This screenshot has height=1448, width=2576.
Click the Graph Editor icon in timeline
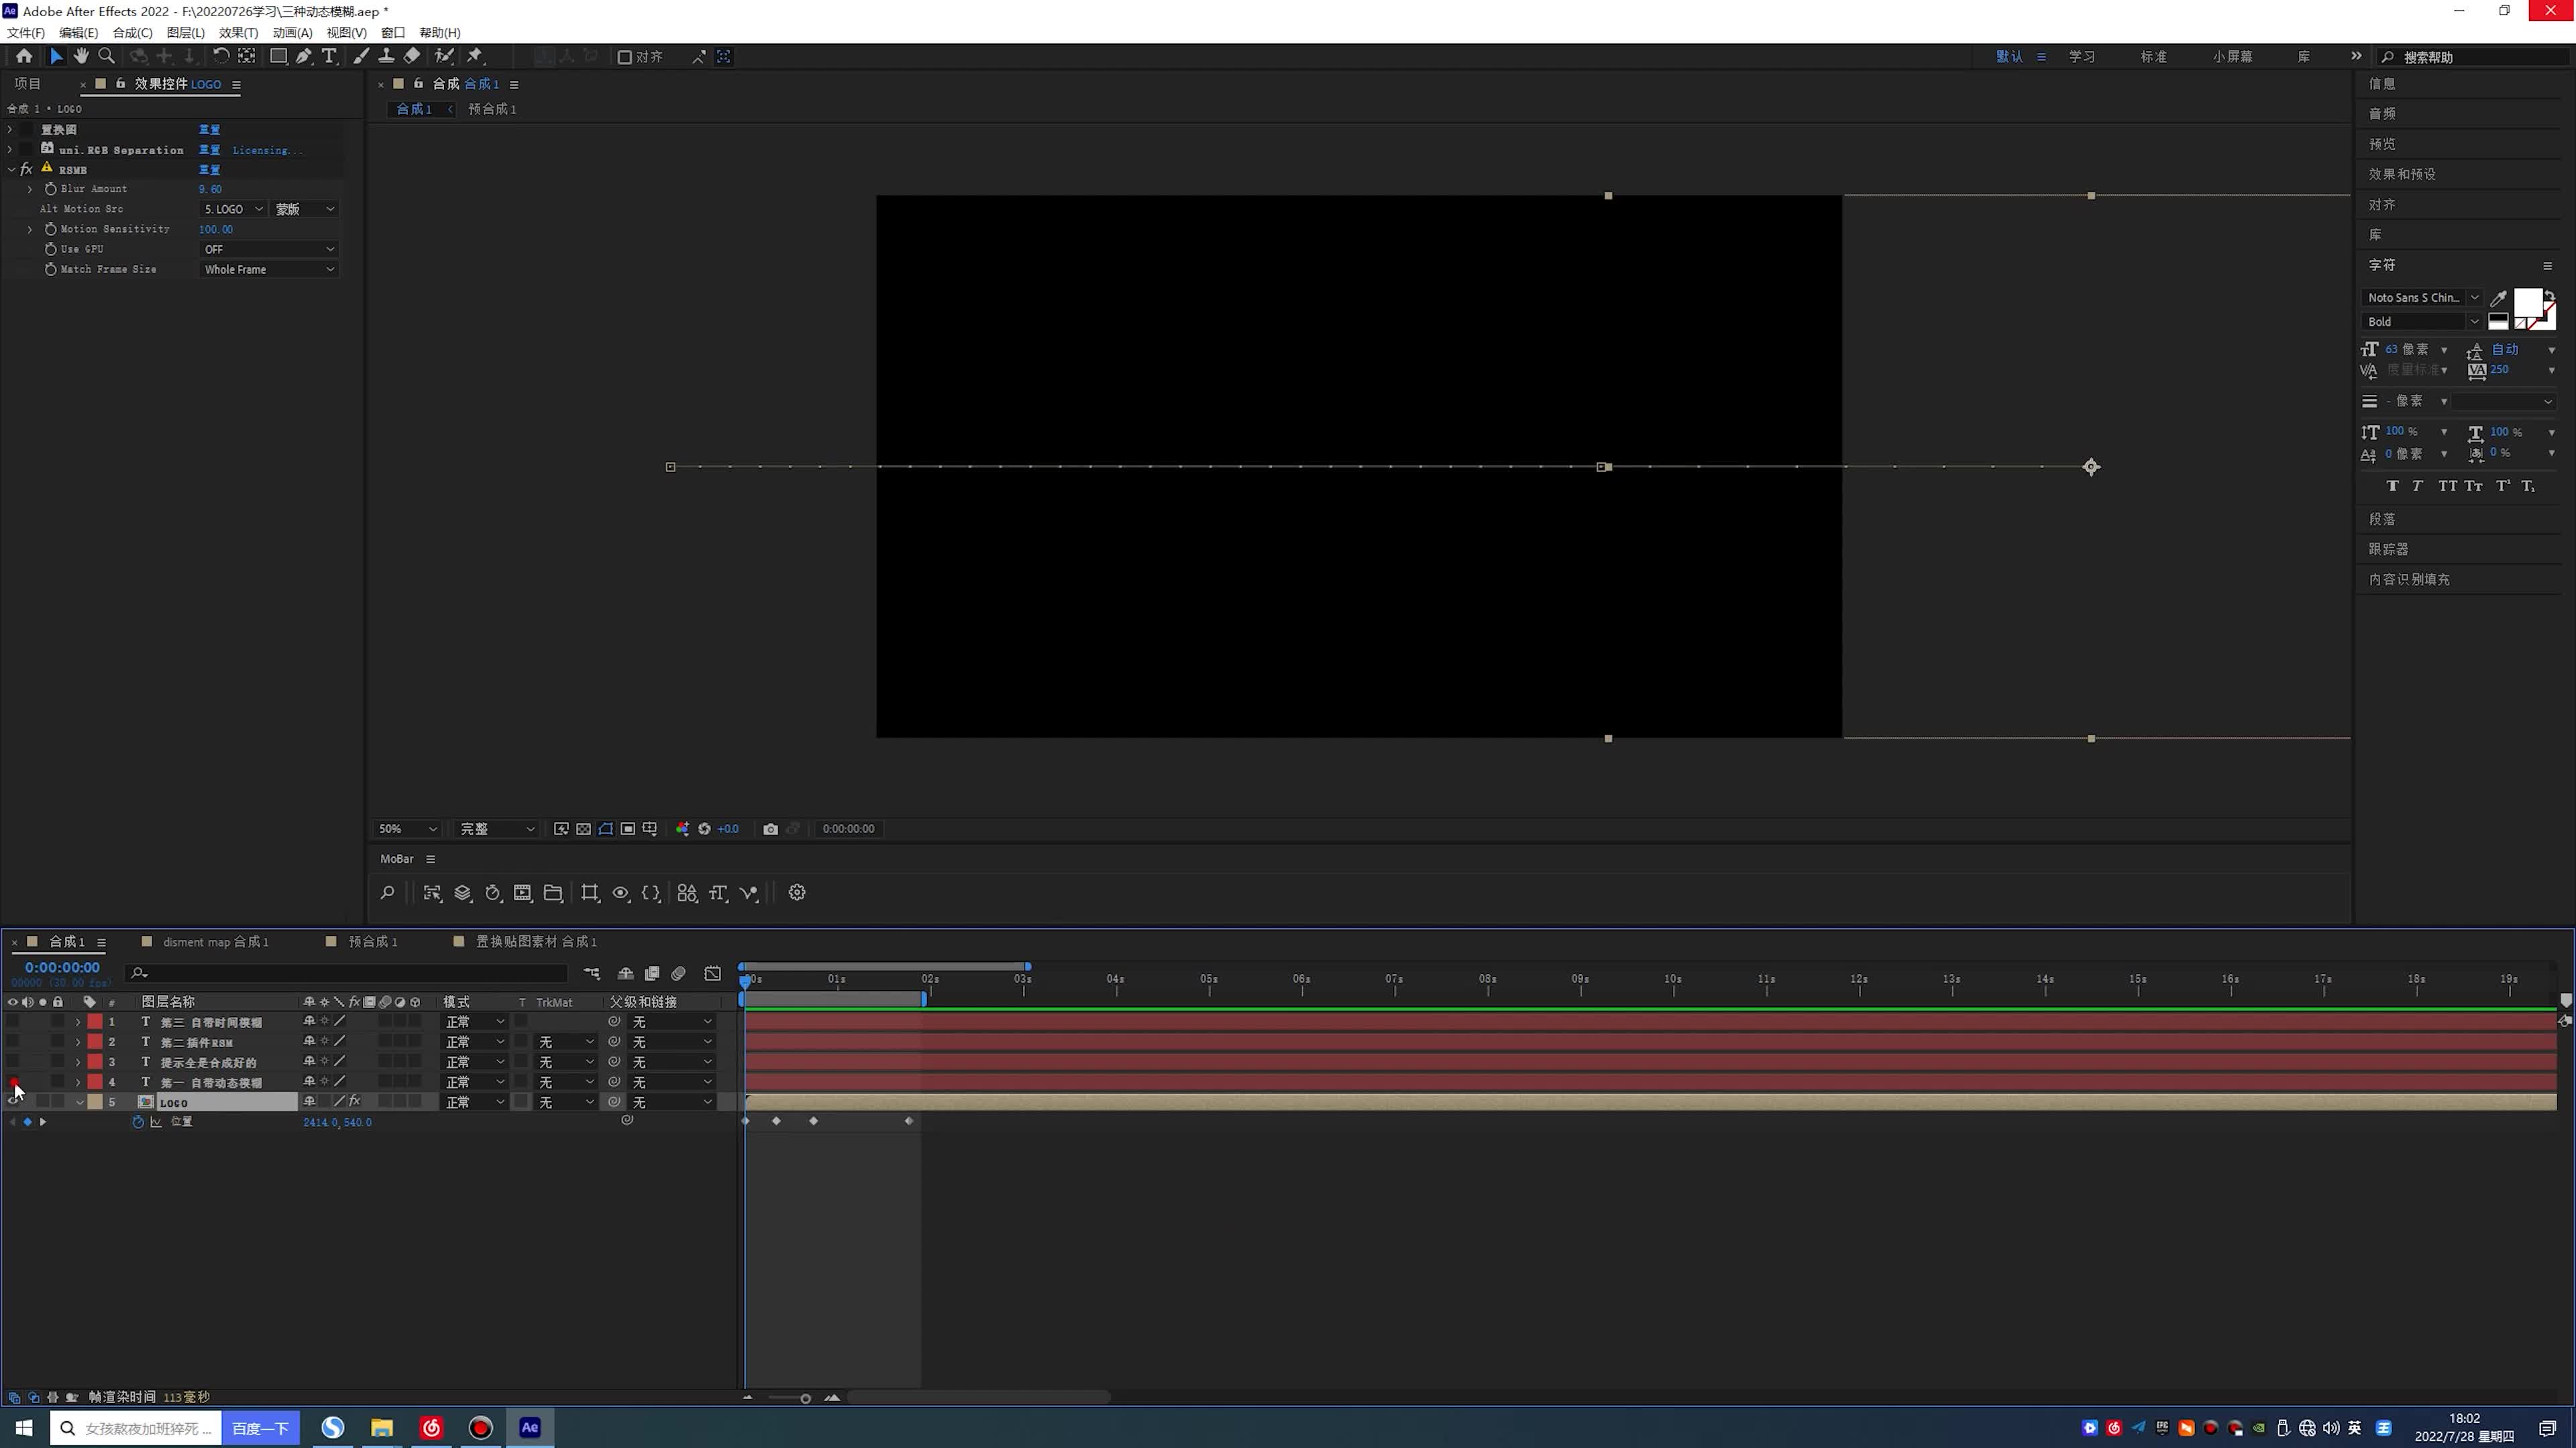tap(713, 973)
